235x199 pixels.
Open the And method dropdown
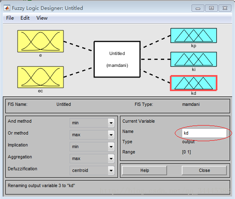(92, 123)
